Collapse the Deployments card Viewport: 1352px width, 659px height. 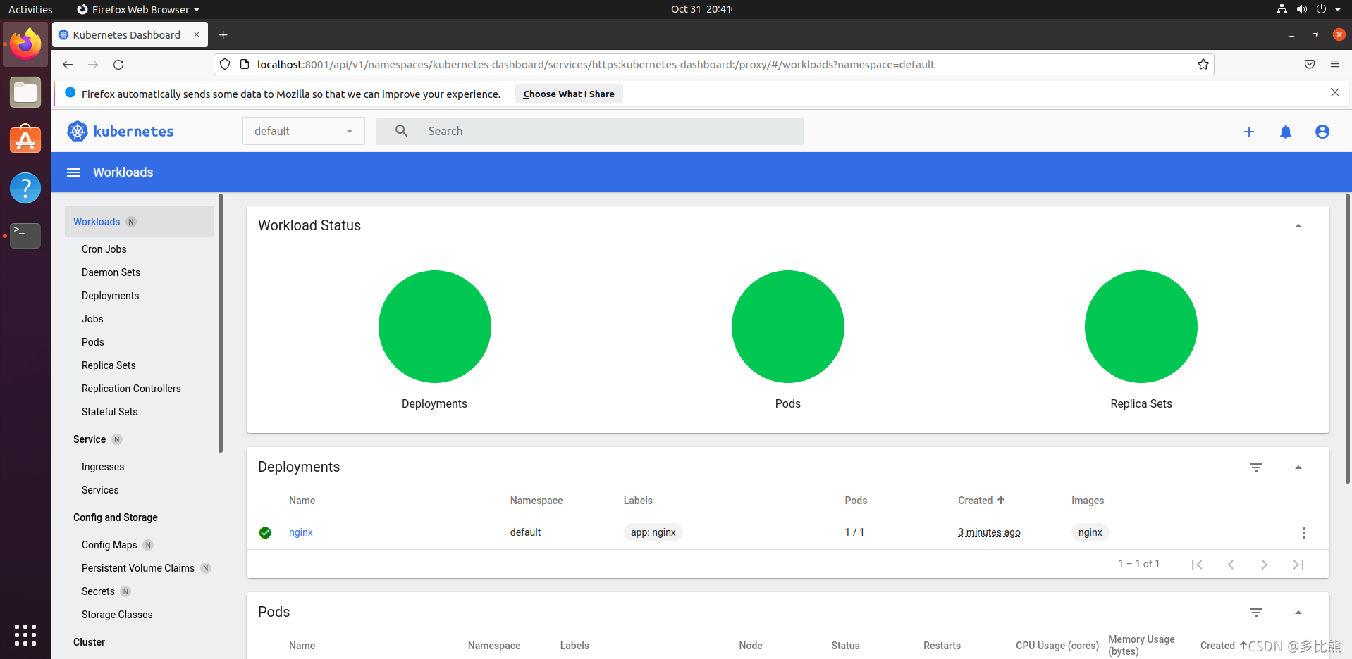pyautogui.click(x=1298, y=467)
